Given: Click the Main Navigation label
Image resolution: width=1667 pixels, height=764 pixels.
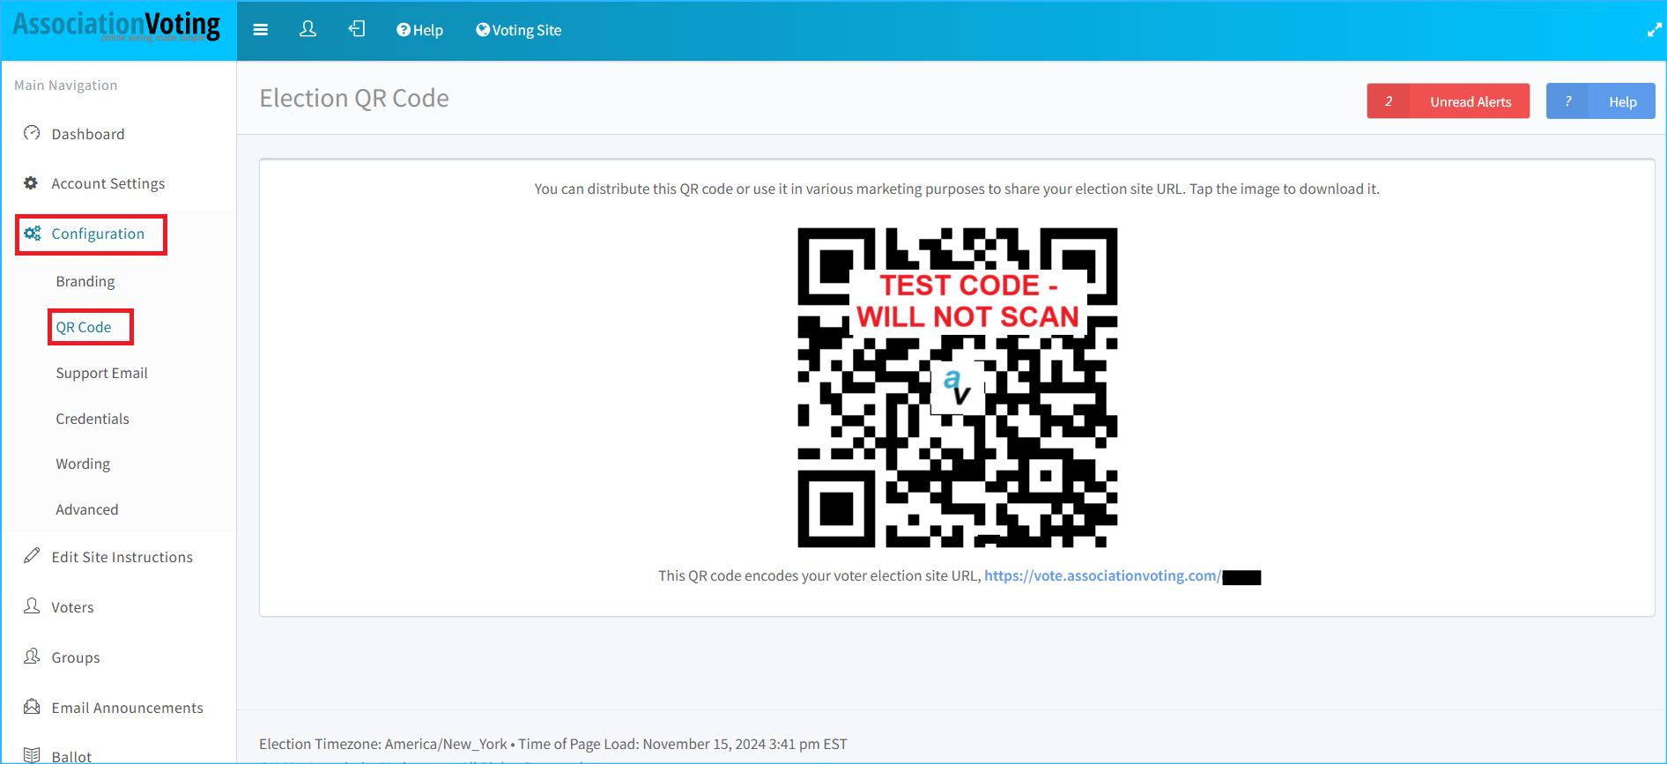Looking at the screenshot, I should click(x=66, y=85).
